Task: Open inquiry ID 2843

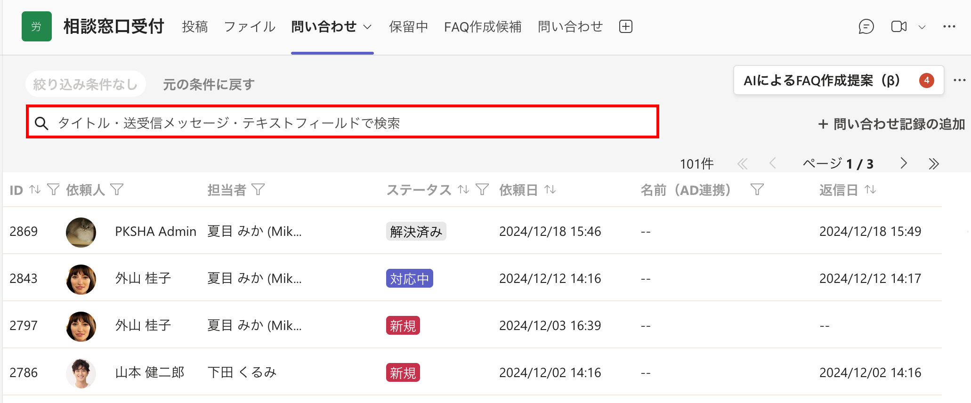Action: click(x=24, y=278)
